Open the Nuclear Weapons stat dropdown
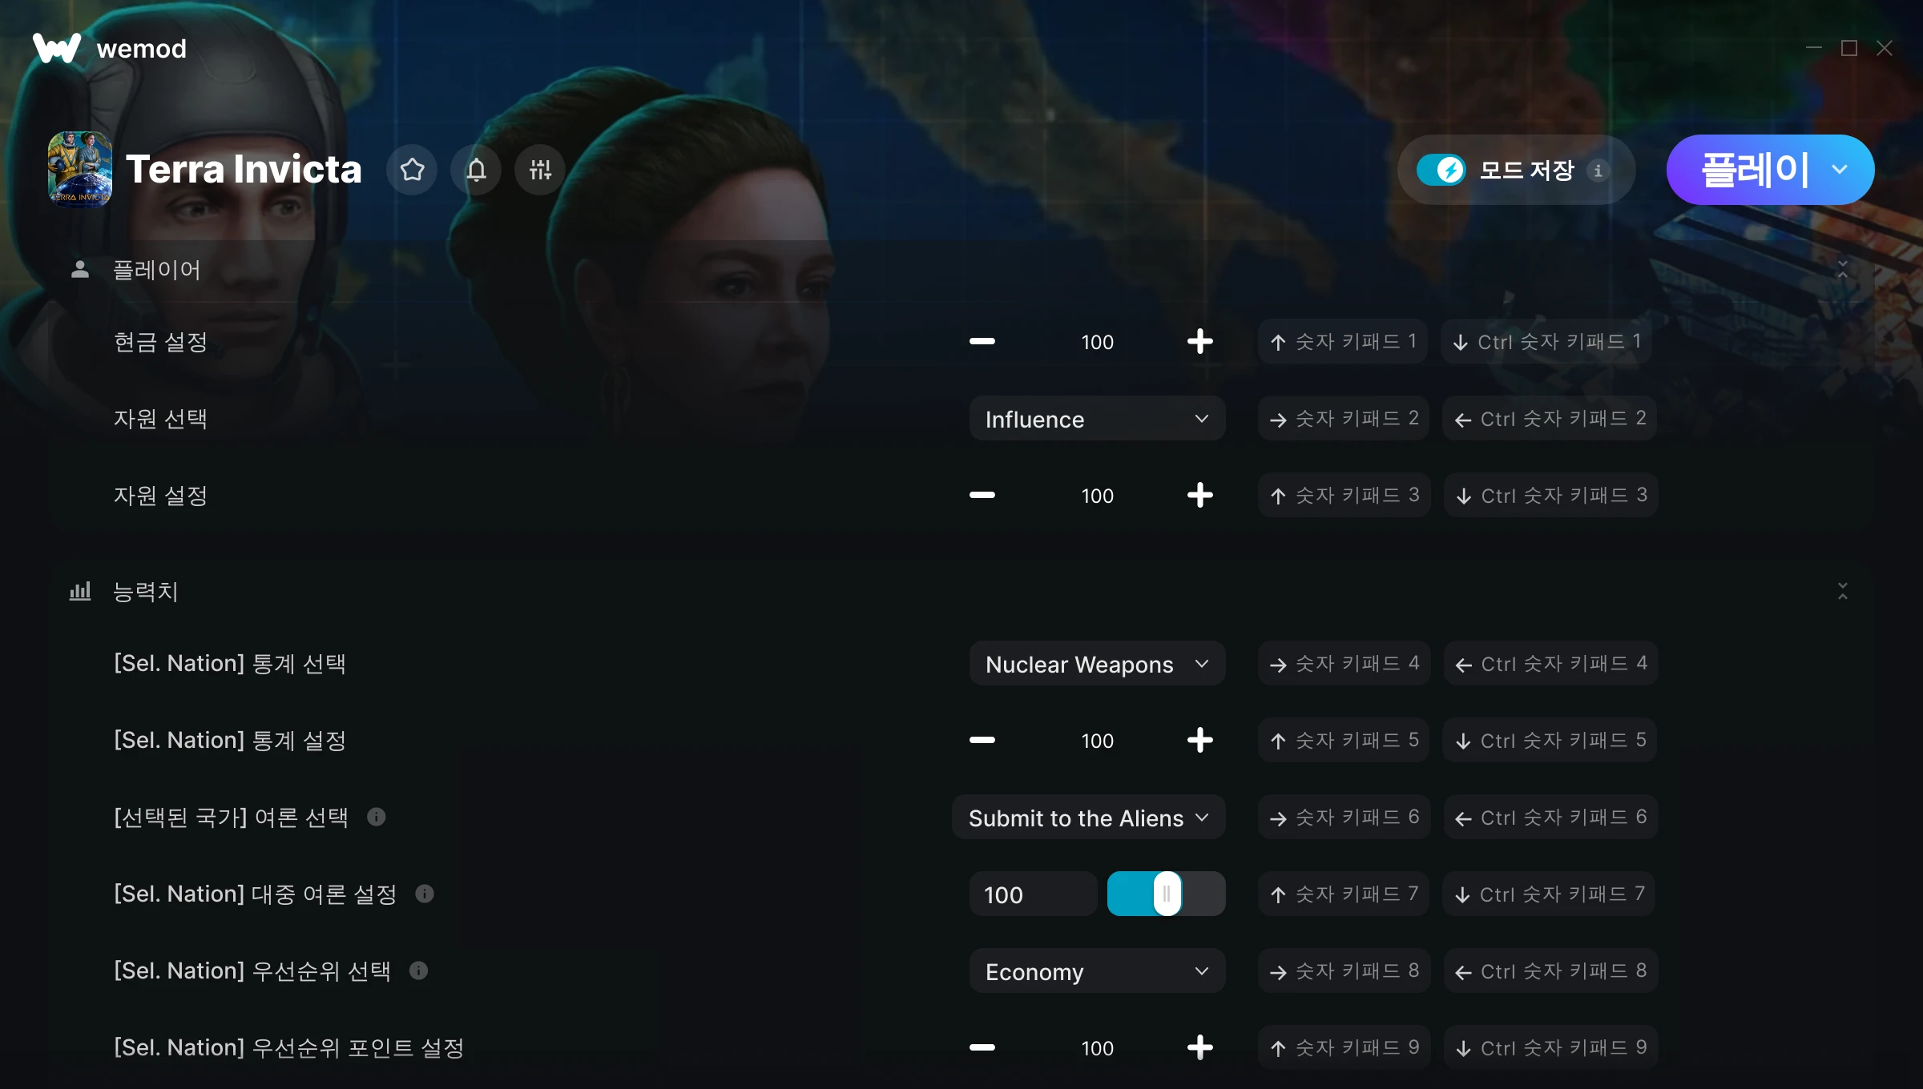 pyautogui.click(x=1097, y=664)
